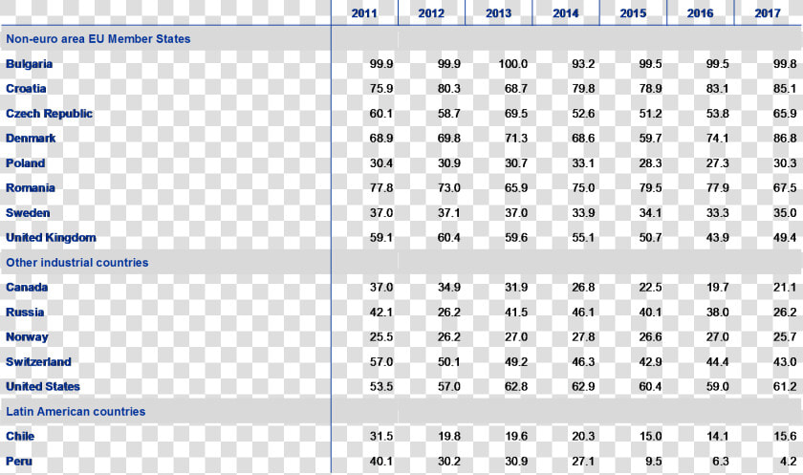803x475 pixels.
Task: Select the Poland row label
Action: tap(25, 163)
